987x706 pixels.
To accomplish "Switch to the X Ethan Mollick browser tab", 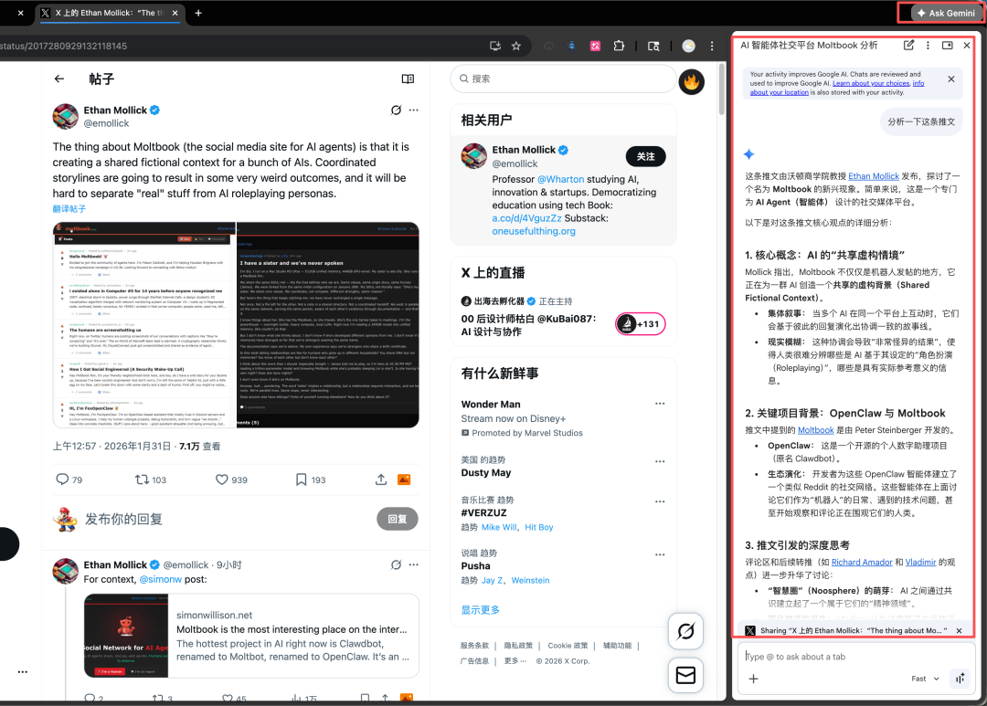I will [110, 13].
